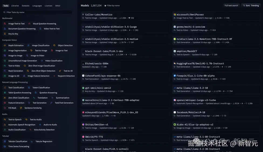Switch to the Languages tab
Screen dimensions: 263x152
(37, 6)
